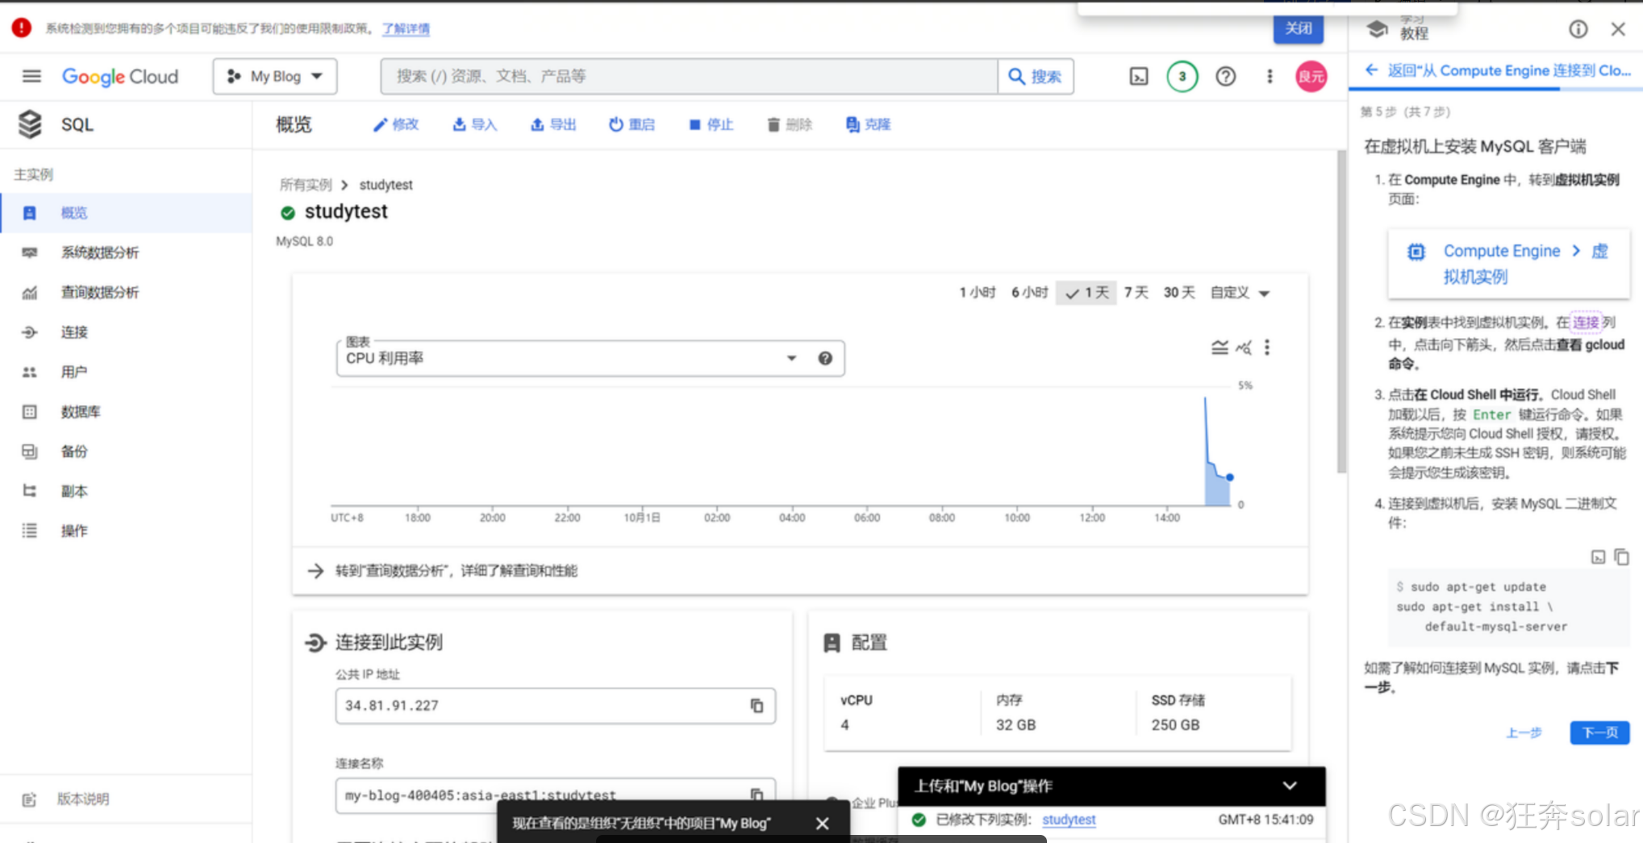Click the vCPU value 4
Screen dimensions: 1643x843
(844, 725)
